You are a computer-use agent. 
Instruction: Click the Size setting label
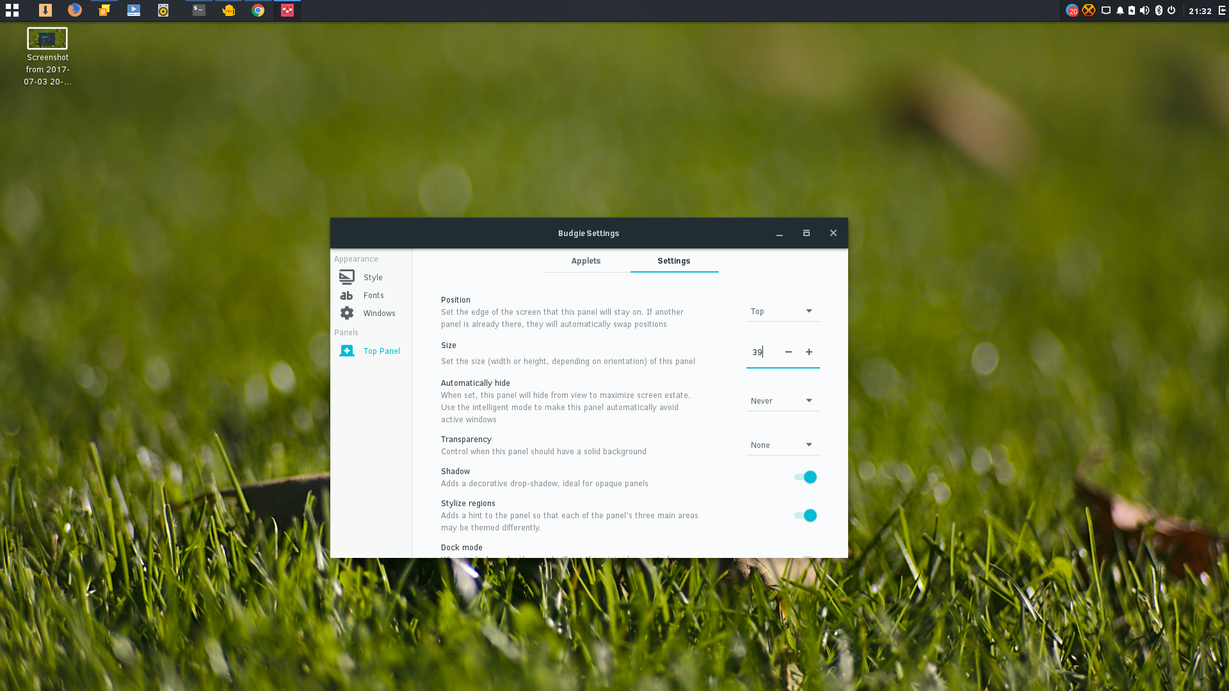(x=449, y=345)
